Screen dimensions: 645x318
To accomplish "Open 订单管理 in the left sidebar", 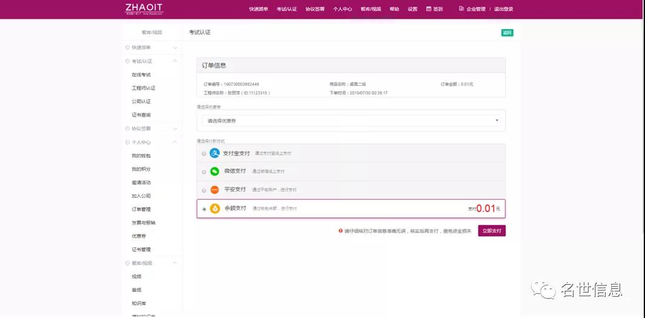I will (x=141, y=209).
